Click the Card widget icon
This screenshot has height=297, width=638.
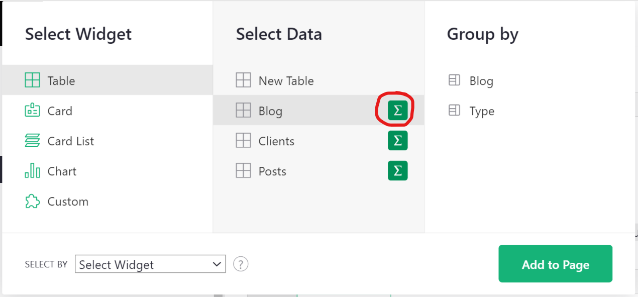[x=32, y=111]
